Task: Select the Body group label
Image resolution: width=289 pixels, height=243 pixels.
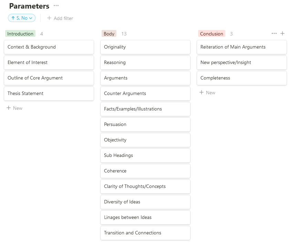Action: click(109, 34)
